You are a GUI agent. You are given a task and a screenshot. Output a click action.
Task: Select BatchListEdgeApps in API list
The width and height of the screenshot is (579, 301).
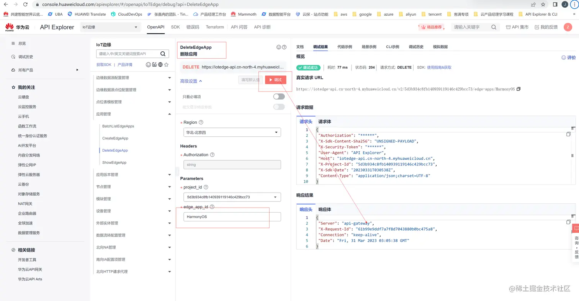(118, 126)
